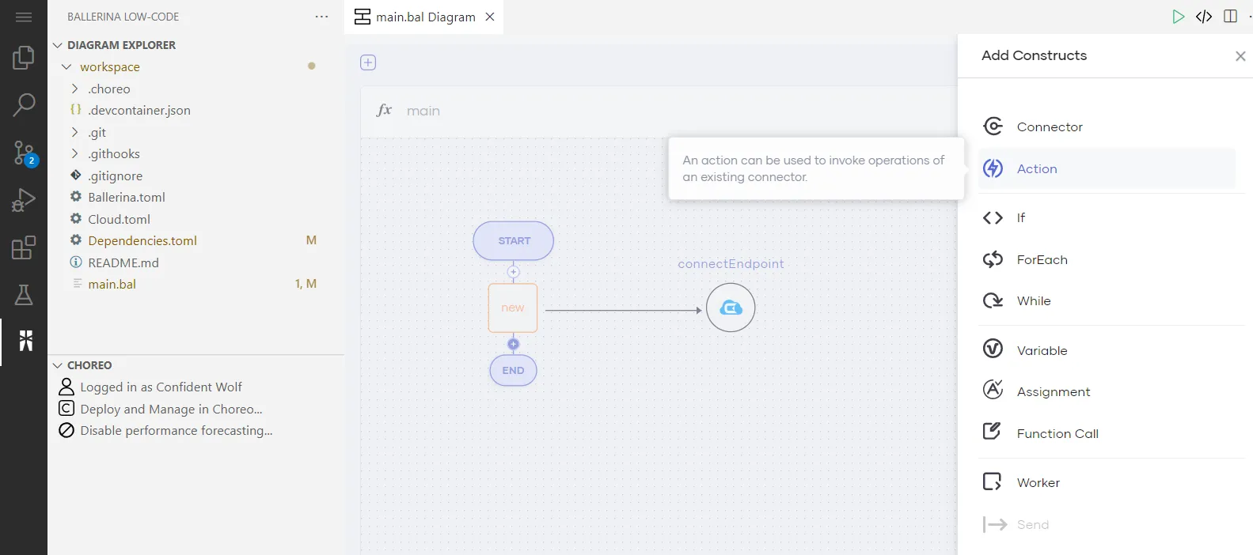Viewport: 1253px width, 555px height.
Task: Open main.bal in the explorer
Action: (x=112, y=284)
